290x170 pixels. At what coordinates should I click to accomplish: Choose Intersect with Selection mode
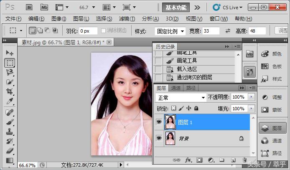pos(55,30)
